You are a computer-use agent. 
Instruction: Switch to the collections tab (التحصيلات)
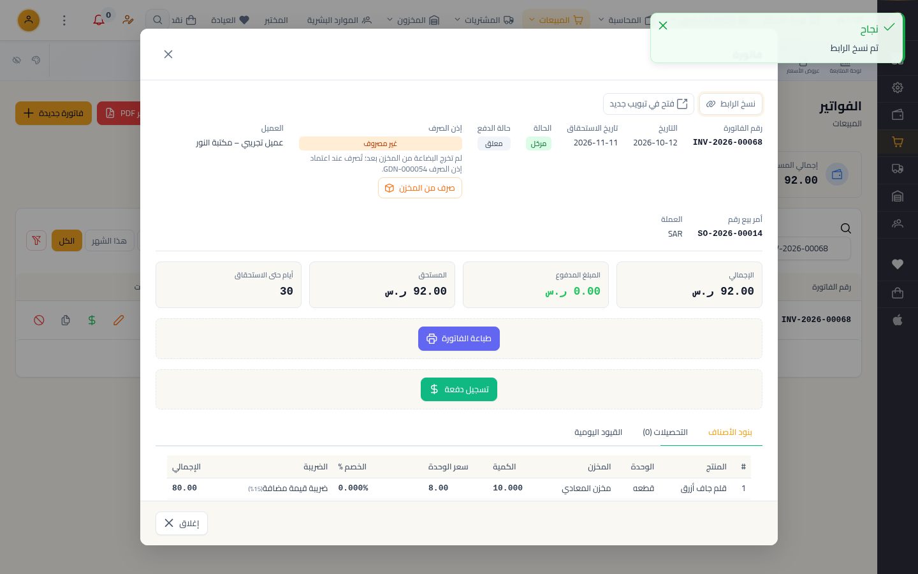click(665, 432)
